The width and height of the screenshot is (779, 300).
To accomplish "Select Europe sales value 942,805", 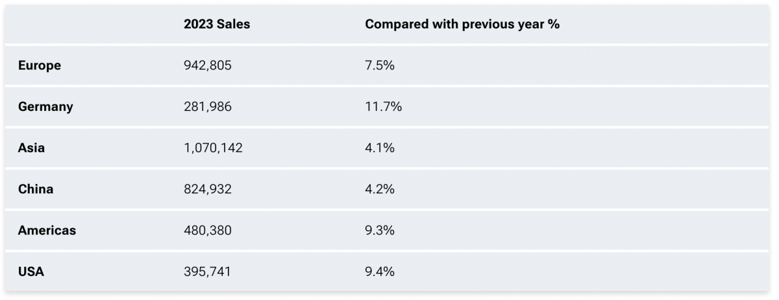I will pyautogui.click(x=208, y=65).
